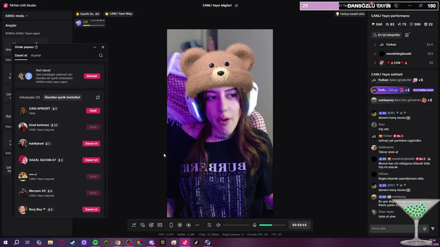440x247 pixels.
Task: Mute the microphone icon
Action: pos(254,225)
